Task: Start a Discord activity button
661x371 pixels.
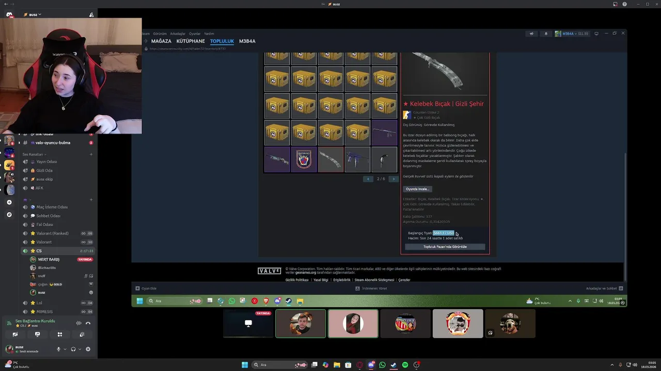Action: point(60,334)
